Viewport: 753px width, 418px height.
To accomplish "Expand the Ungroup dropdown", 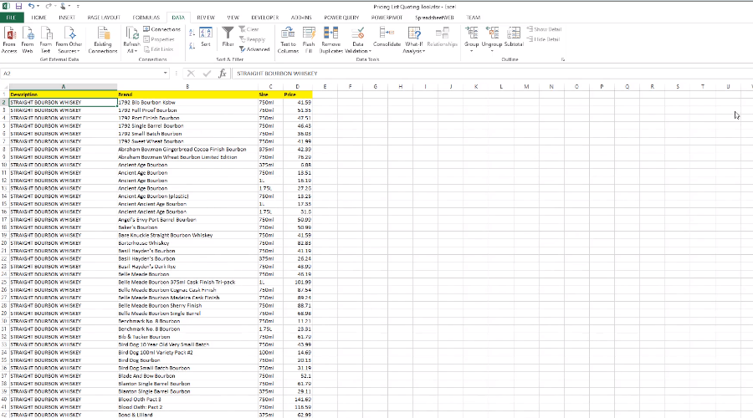I will click(x=492, y=51).
